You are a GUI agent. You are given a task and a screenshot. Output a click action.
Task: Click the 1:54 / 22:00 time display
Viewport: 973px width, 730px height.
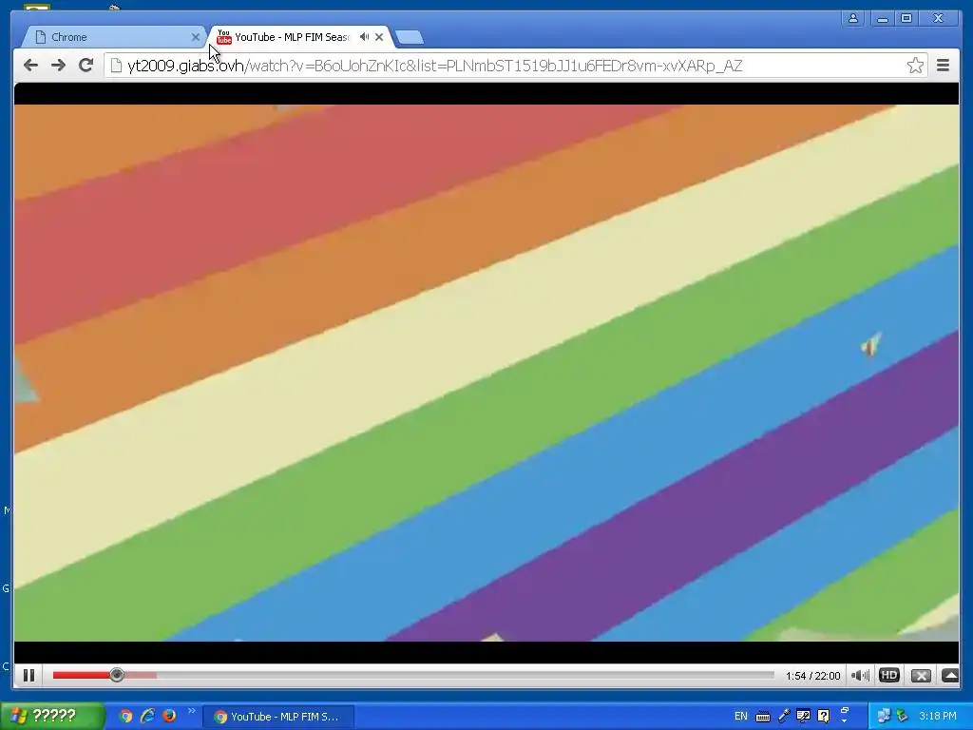point(813,676)
